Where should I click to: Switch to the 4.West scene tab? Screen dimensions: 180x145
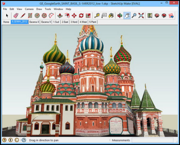[83, 22]
